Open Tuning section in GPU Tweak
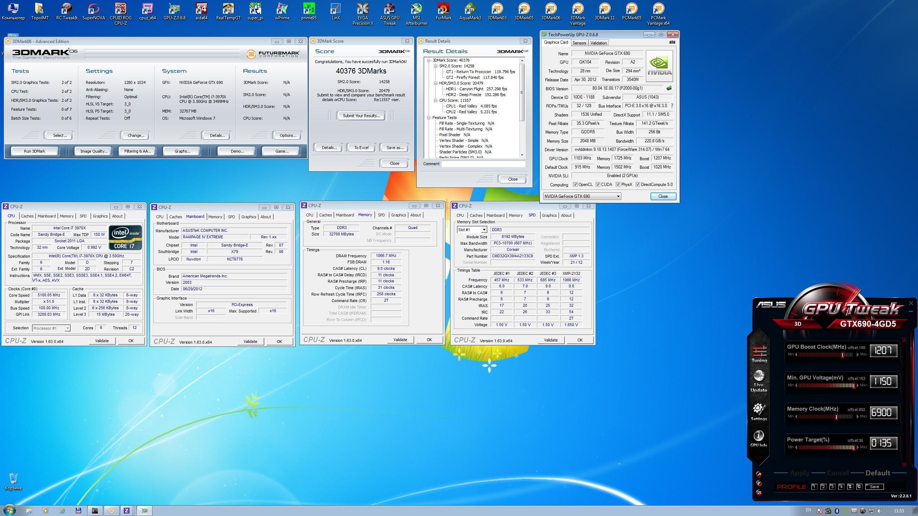This screenshot has height=516, width=918. coord(759,354)
